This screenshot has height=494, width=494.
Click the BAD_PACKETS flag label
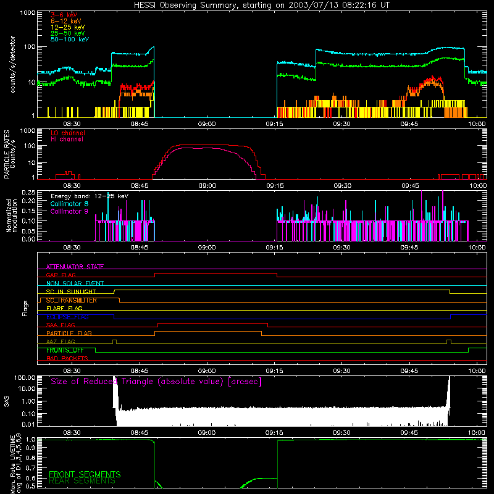[x=67, y=358]
